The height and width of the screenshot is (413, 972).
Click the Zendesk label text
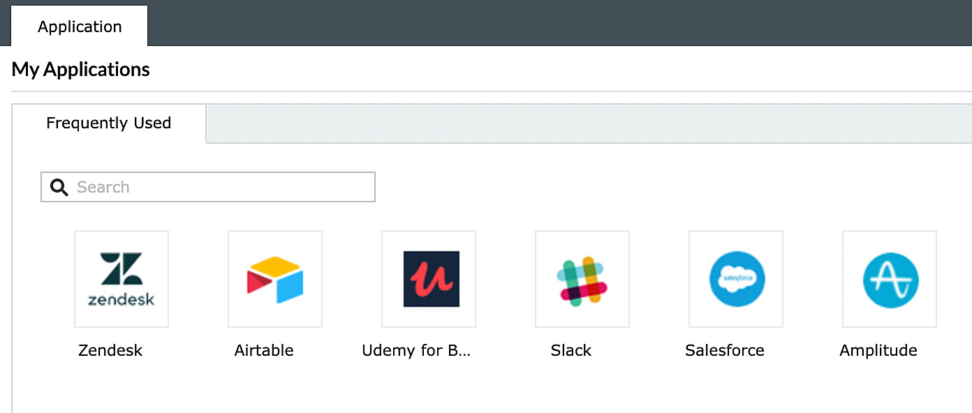(x=110, y=350)
